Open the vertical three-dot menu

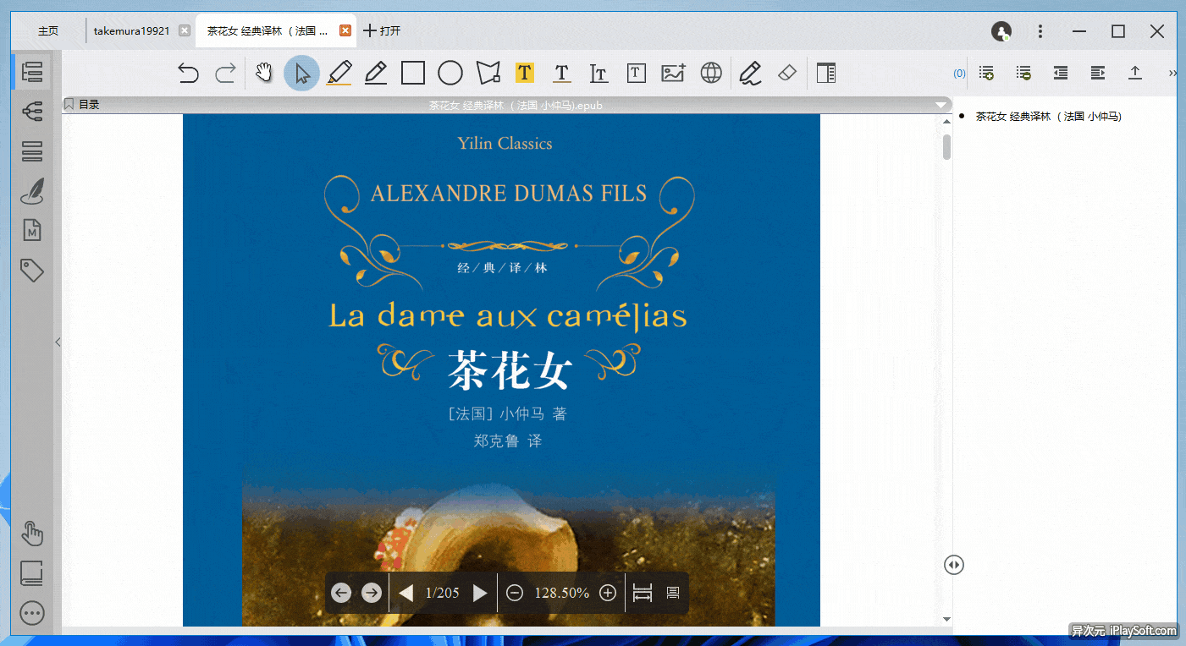pyautogui.click(x=1040, y=31)
